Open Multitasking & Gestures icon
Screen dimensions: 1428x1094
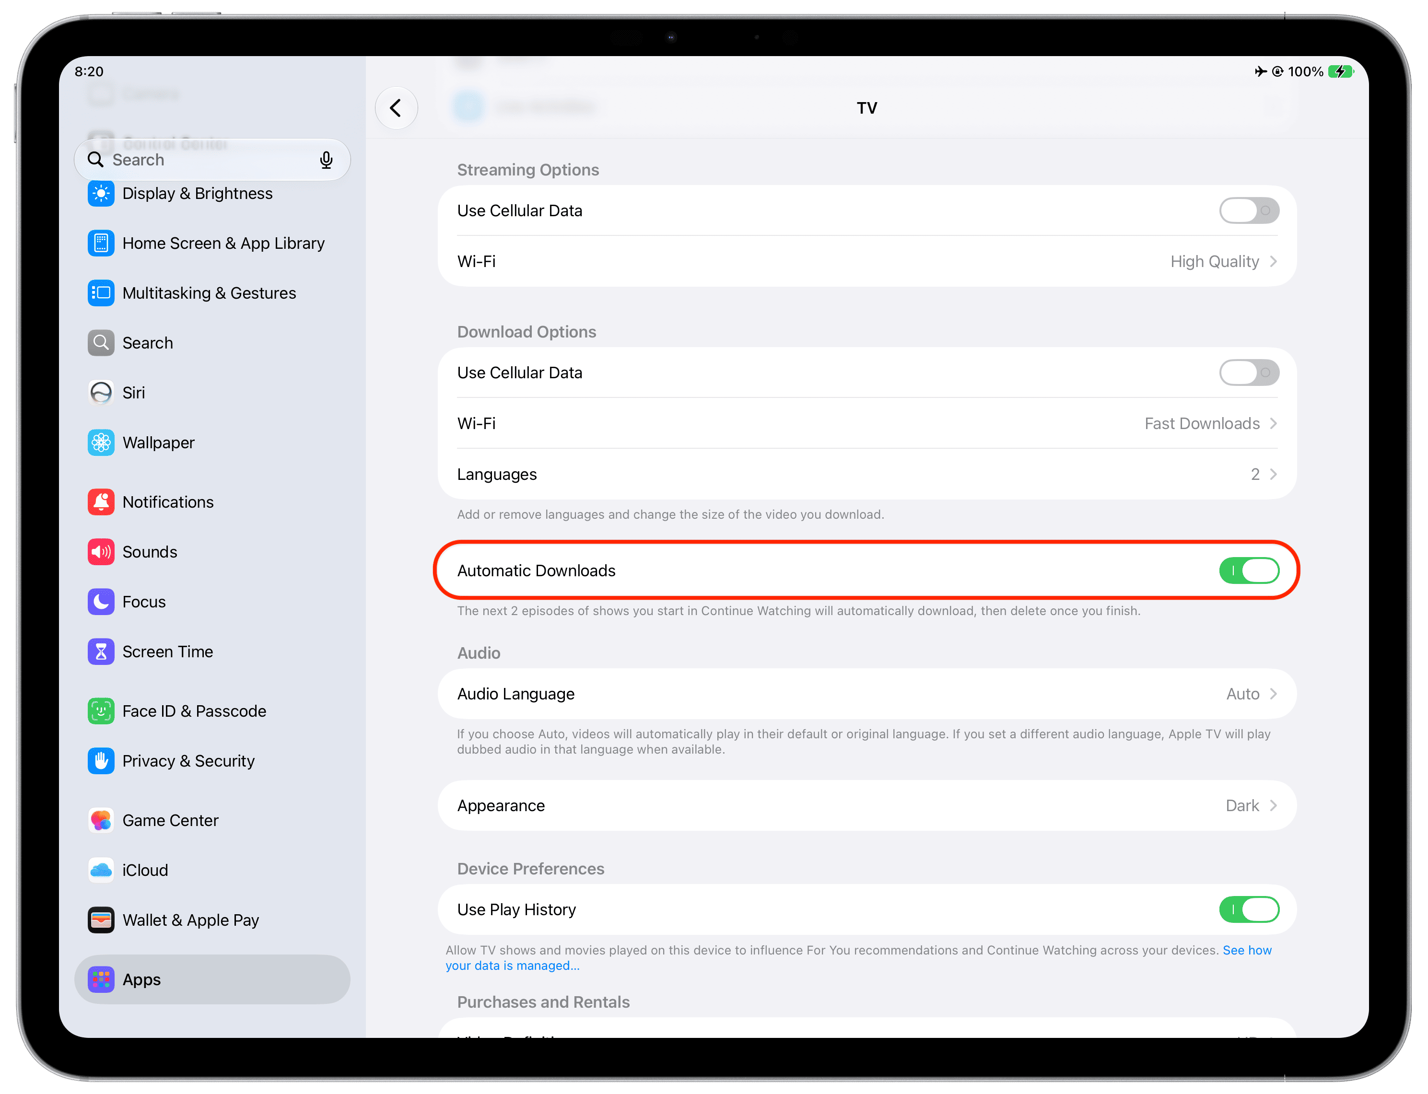click(101, 293)
